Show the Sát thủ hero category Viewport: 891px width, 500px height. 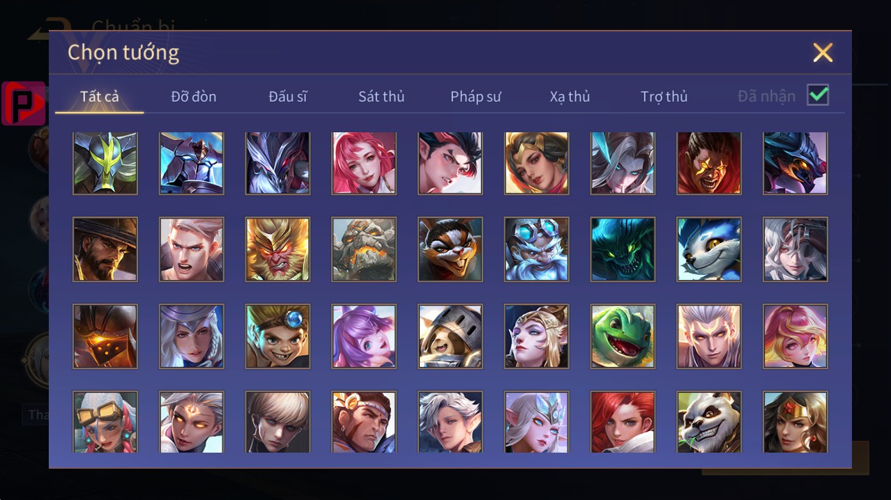click(x=381, y=97)
